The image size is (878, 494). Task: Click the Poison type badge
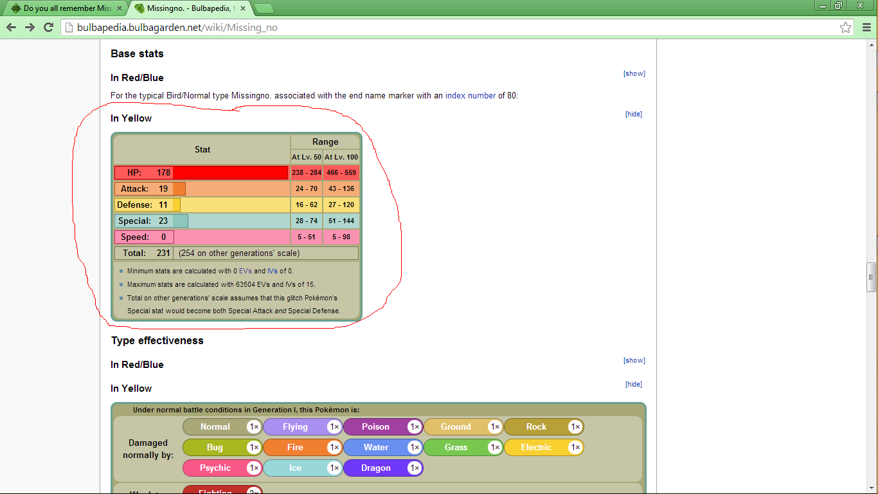[383, 426]
